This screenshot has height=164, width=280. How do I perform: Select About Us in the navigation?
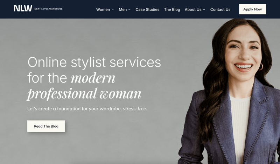(193, 9)
